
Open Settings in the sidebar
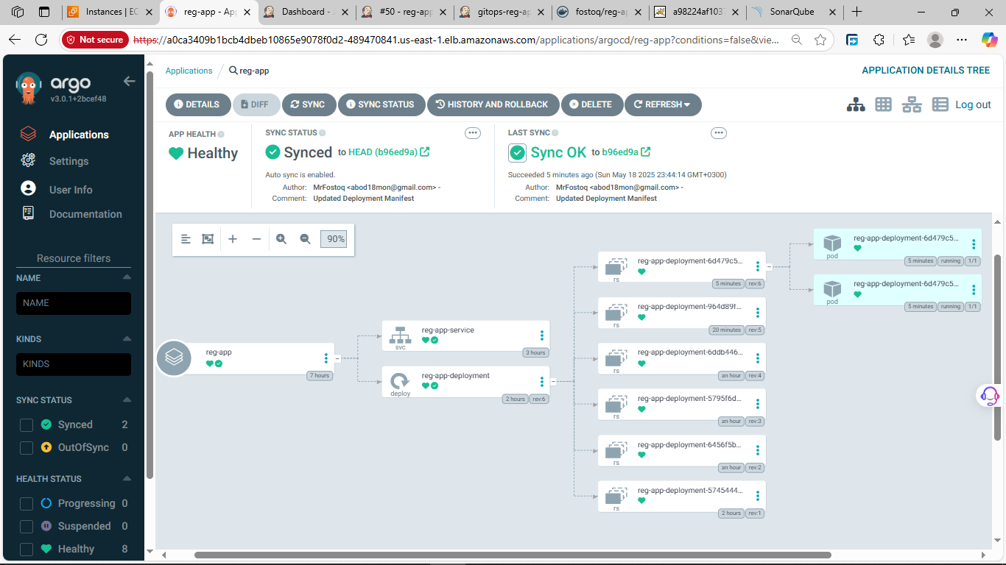(x=68, y=161)
